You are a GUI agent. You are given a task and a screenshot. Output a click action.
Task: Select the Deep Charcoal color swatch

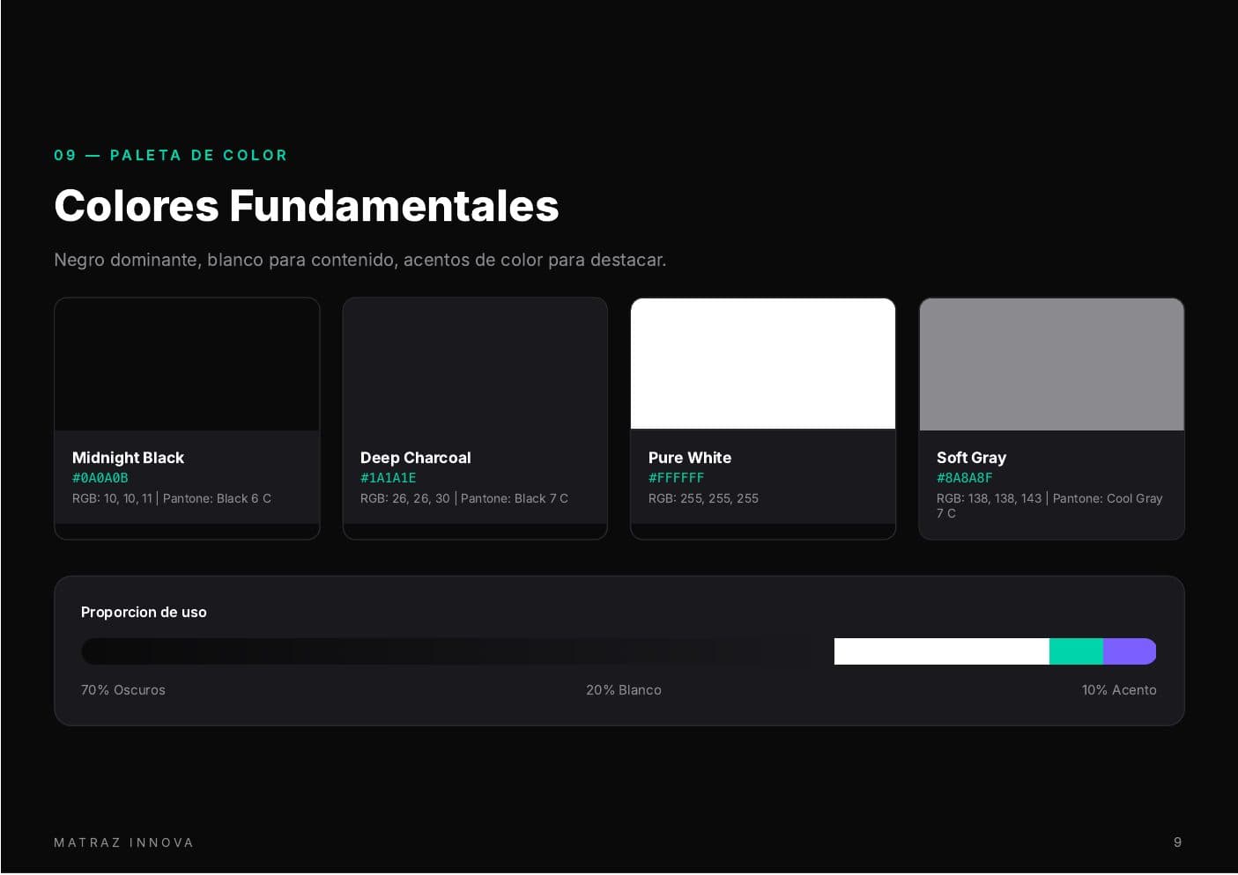tap(475, 364)
